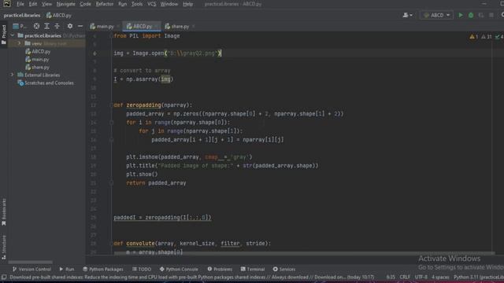The image size is (504, 283).
Task: Click the PyCharm application logo icon
Action: [7, 4]
